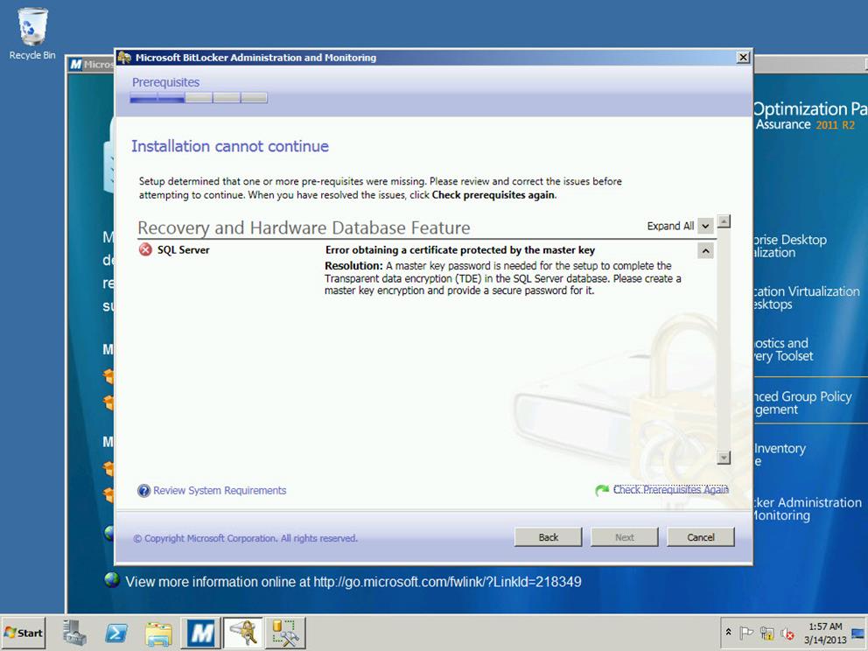The width and height of the screenshot is (868, 651).
Task: Click the Action Center flag tray icon
Action: tap(746, 632)
